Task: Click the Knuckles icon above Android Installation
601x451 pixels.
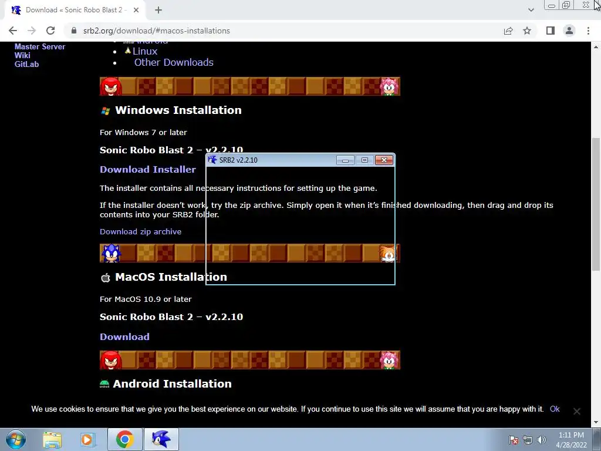Action: (x=111, y=360)
